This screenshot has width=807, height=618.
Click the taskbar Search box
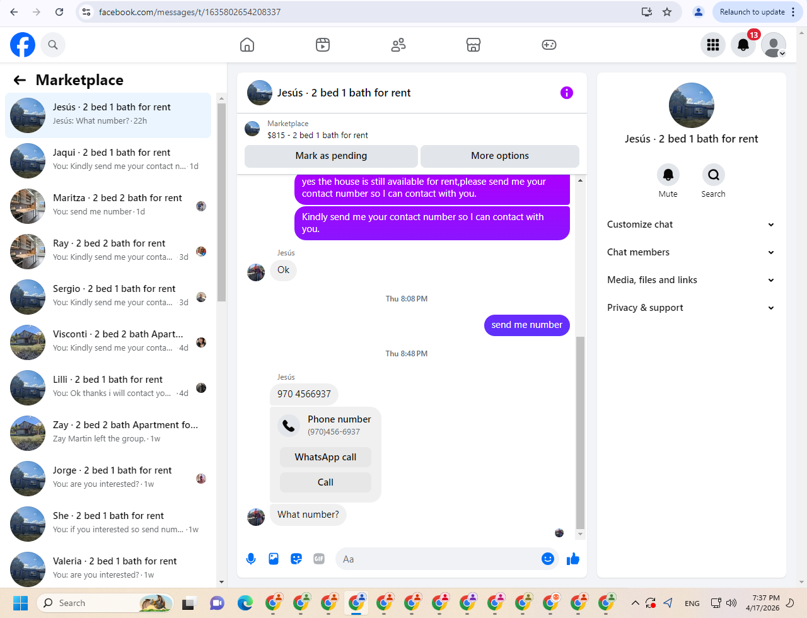point(106,603)
